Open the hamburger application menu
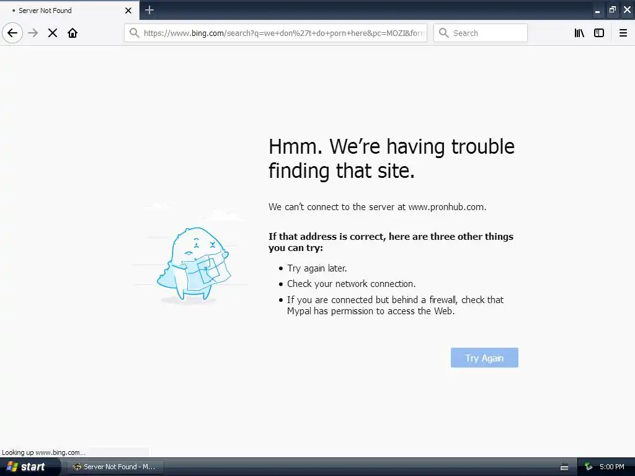 click(x=623, y=33)
